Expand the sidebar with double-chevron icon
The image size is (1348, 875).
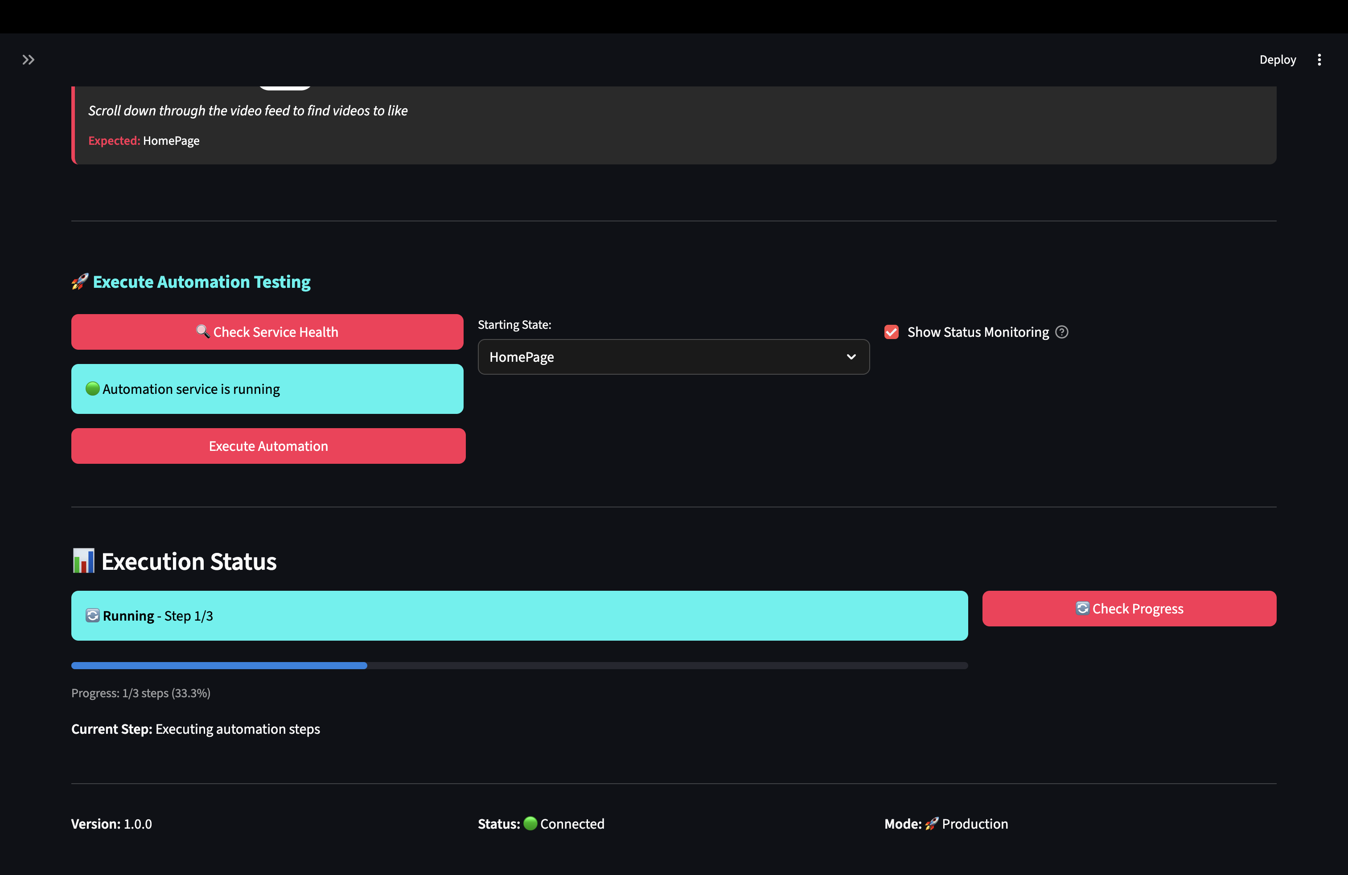[29, 59]
